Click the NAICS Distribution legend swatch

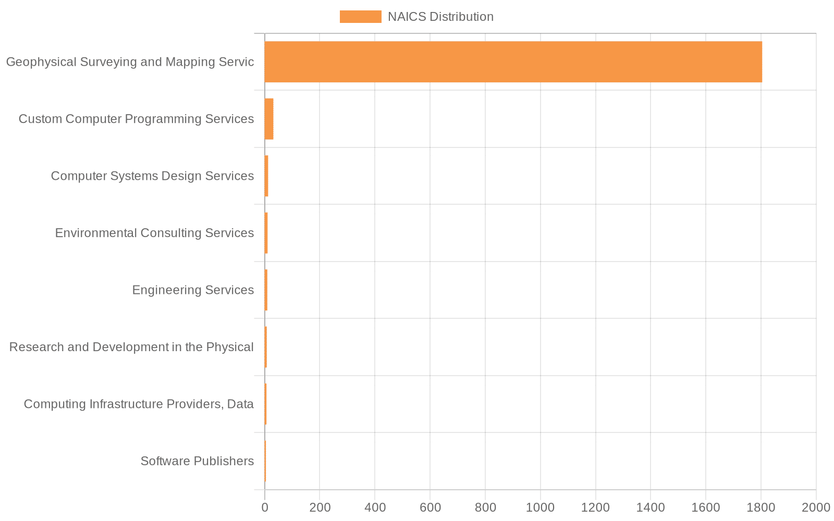tap(361, 16)
